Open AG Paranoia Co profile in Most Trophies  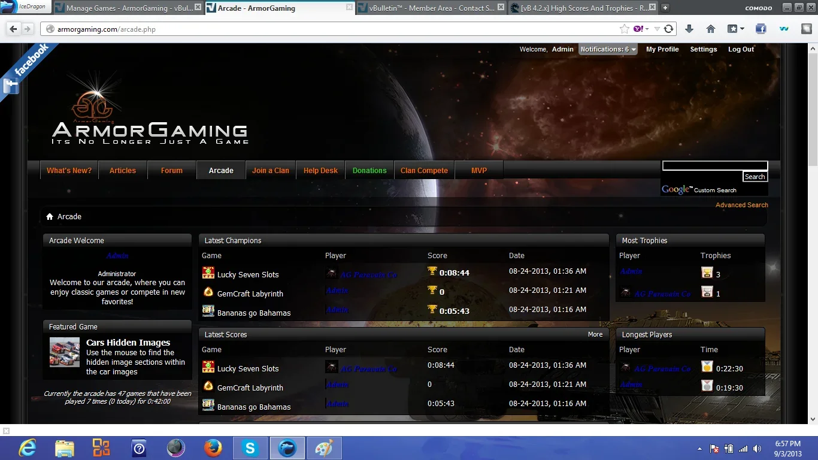click(x=662, y=293)
